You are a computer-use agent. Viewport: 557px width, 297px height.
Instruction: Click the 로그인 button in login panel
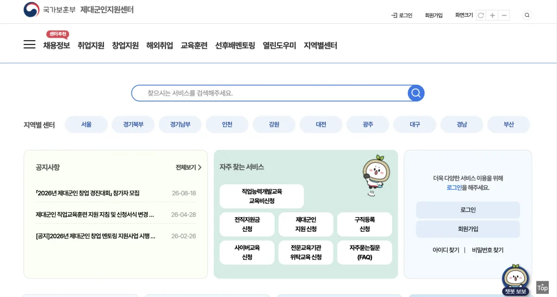[468, 210]
